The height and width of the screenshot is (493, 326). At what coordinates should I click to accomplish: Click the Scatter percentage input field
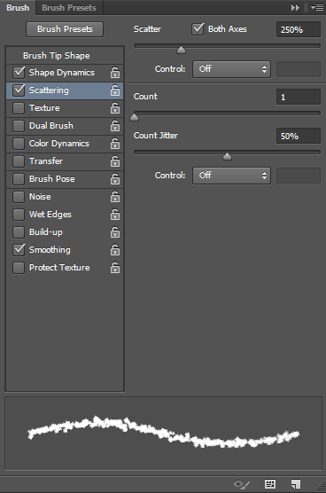(x=299, y=30)
